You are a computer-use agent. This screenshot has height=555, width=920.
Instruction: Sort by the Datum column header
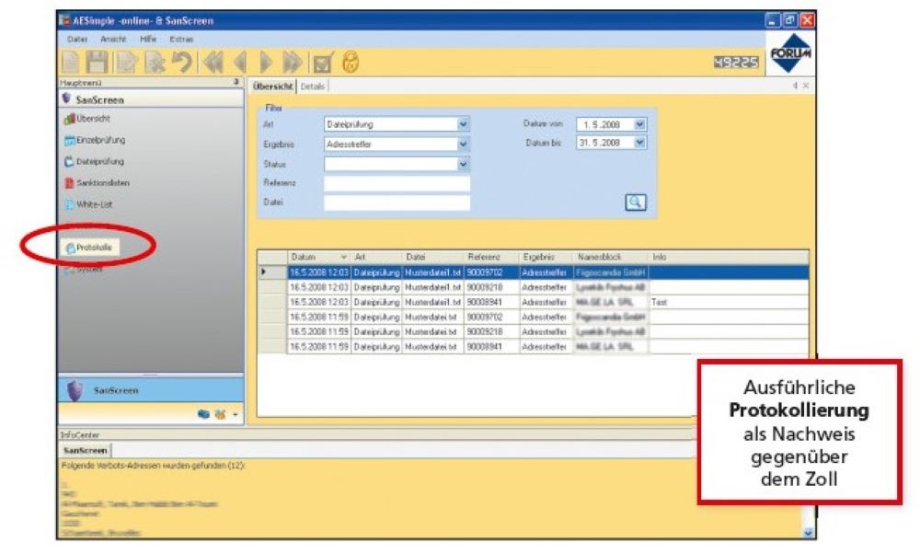pos(318,257)
